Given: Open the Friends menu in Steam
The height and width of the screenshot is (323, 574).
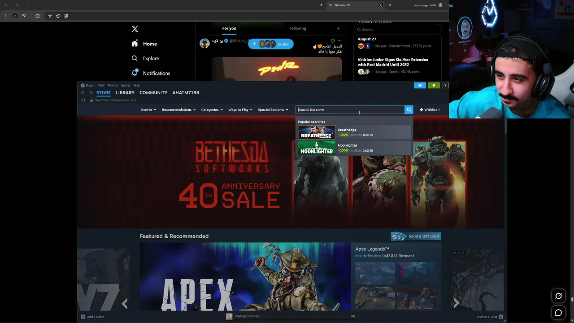Looking at the screenshot, I should pyautogui.click(x=113, y=85).
